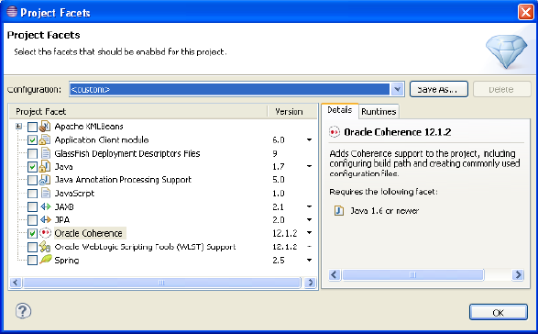Click the Oracle Coherence facet icon
This screenshot has height=334, width=538.
[x=45, y=233]
